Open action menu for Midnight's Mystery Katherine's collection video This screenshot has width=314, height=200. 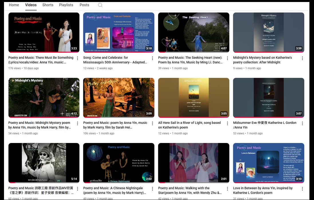pos(302,58)
